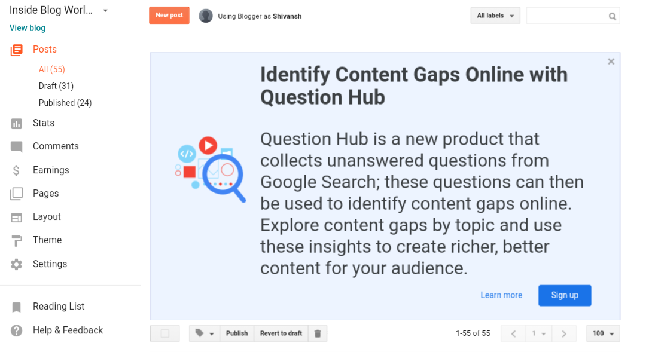Click the Stats bar chart icon
Viewport: 646px width, 352px height.
coord(17,124)
